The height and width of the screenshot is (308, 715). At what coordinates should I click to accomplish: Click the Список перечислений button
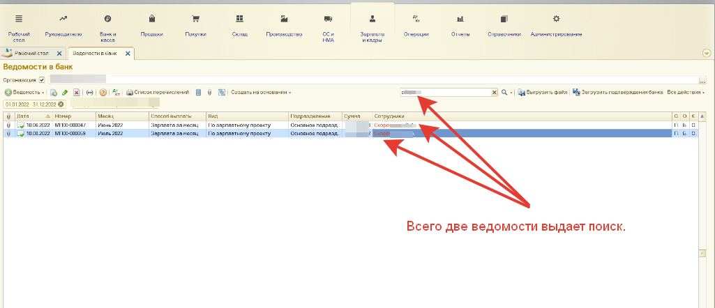coord(158,92)
